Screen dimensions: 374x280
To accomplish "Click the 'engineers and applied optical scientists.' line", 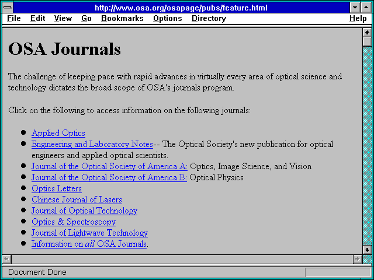I will pyautogui.click(x=100, y=156).
